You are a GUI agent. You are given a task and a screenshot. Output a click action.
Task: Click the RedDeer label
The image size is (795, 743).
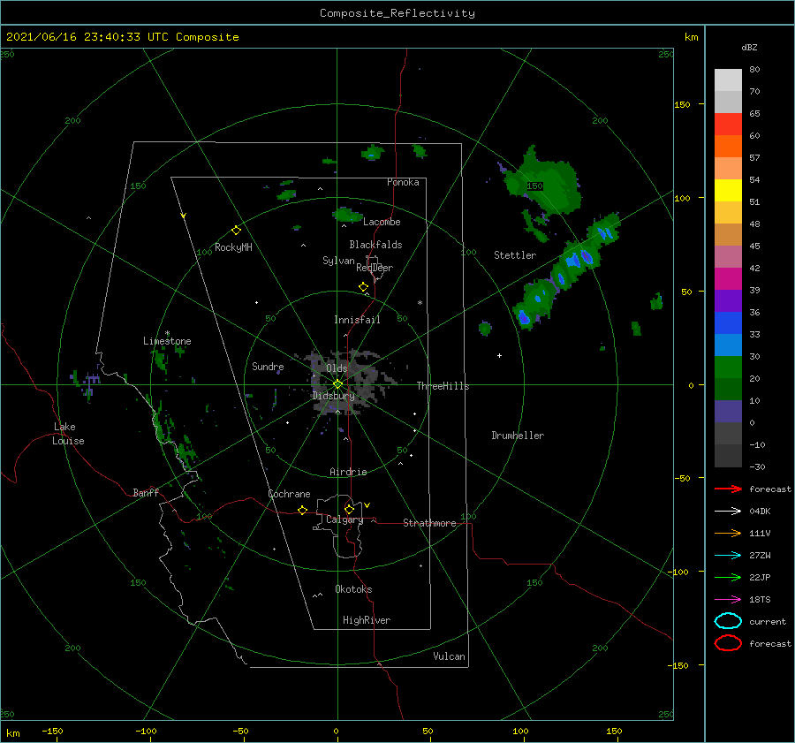coord(375,268)
